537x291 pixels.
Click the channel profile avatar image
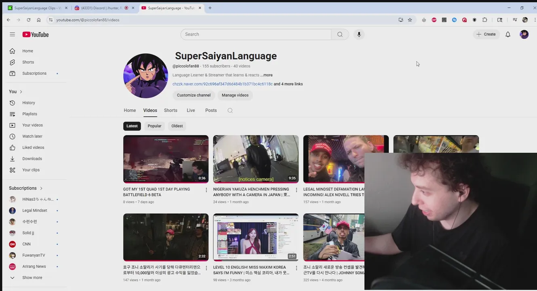click(145, 76)
